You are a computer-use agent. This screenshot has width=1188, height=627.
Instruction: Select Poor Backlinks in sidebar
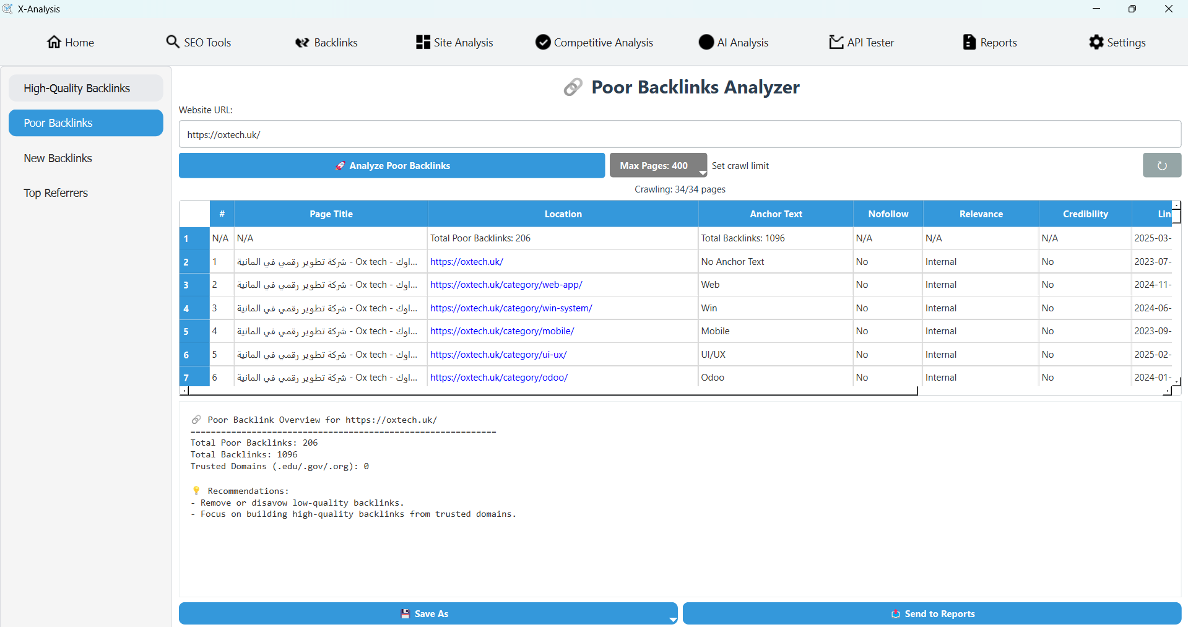86,123
